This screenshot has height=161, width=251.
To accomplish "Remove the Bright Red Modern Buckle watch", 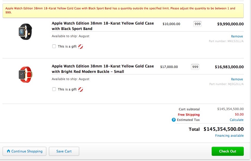I will click(x=237, y=79).
